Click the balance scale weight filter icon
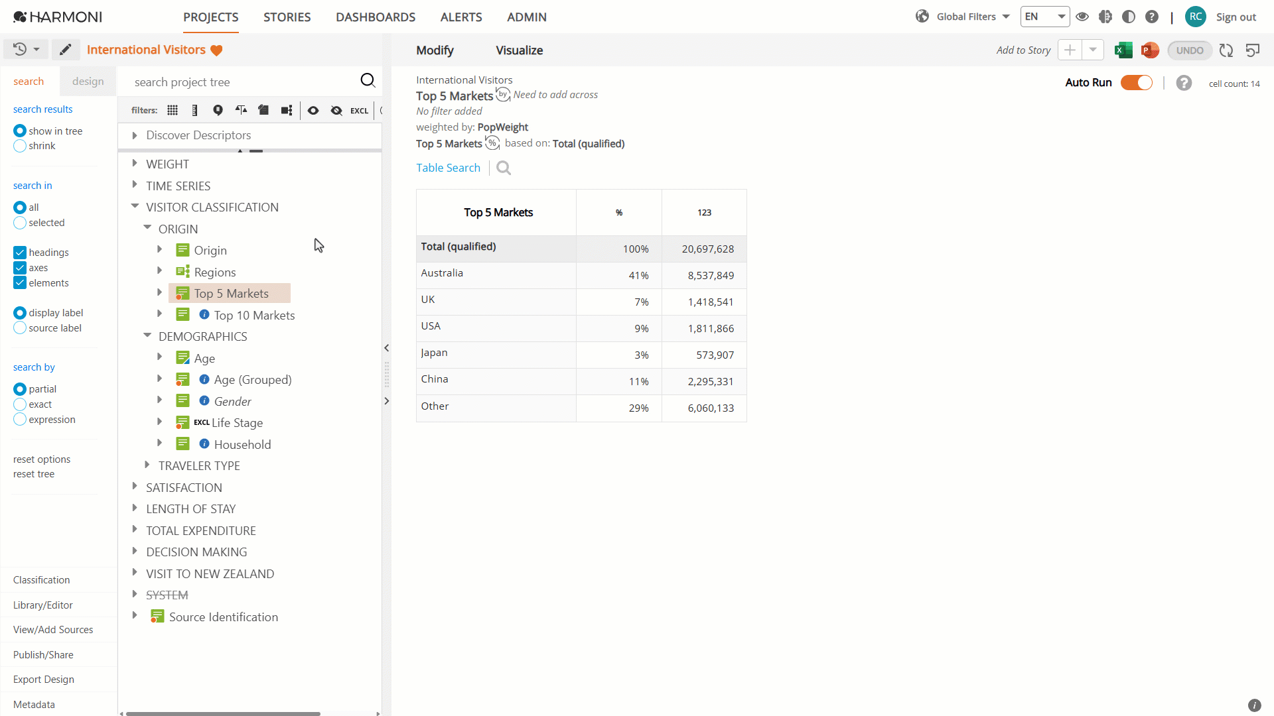 point(241,111)
